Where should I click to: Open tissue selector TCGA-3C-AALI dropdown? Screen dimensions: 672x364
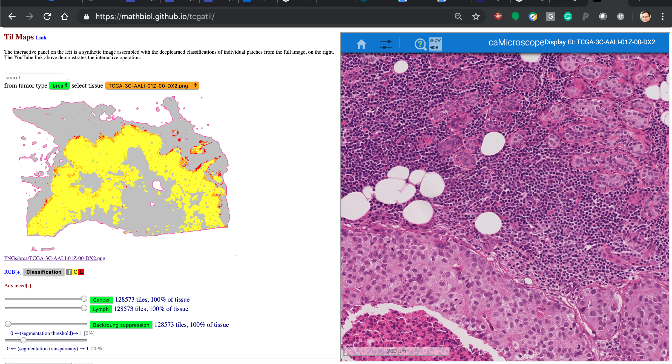(x=152, y=86)
